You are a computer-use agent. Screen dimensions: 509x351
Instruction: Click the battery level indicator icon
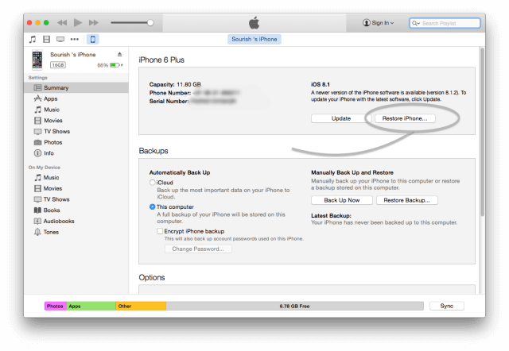pyautogui.click(x=115, y=65)
